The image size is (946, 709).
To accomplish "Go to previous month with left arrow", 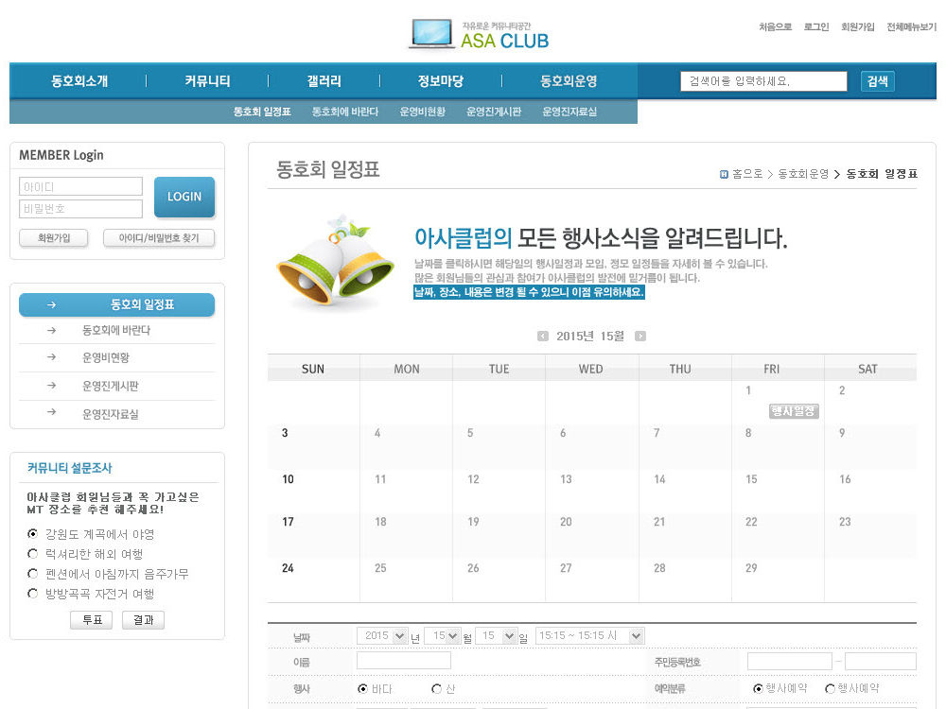I will [542, 337].
